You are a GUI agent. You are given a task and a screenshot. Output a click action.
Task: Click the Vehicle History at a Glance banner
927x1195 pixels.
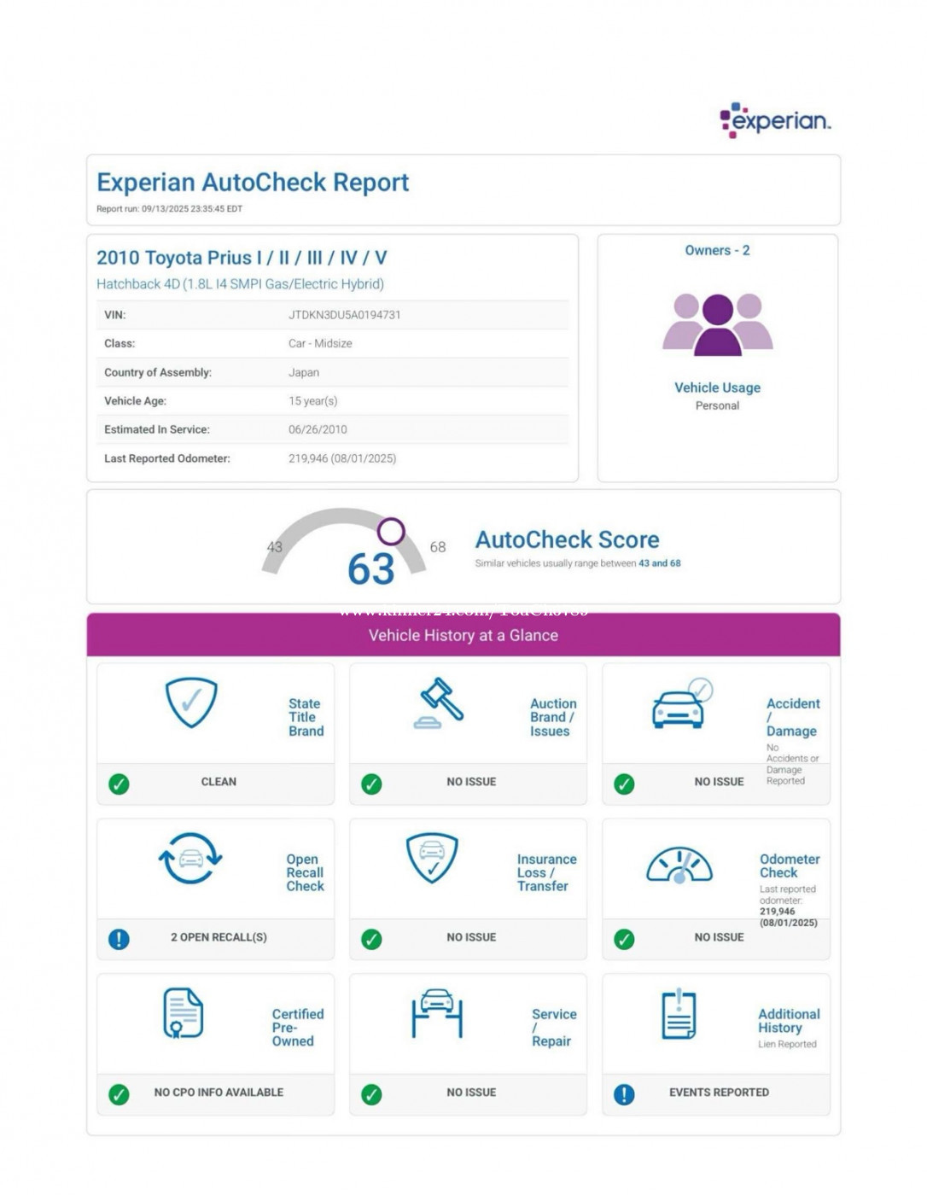pyautogui.click(x=463, y=635)
